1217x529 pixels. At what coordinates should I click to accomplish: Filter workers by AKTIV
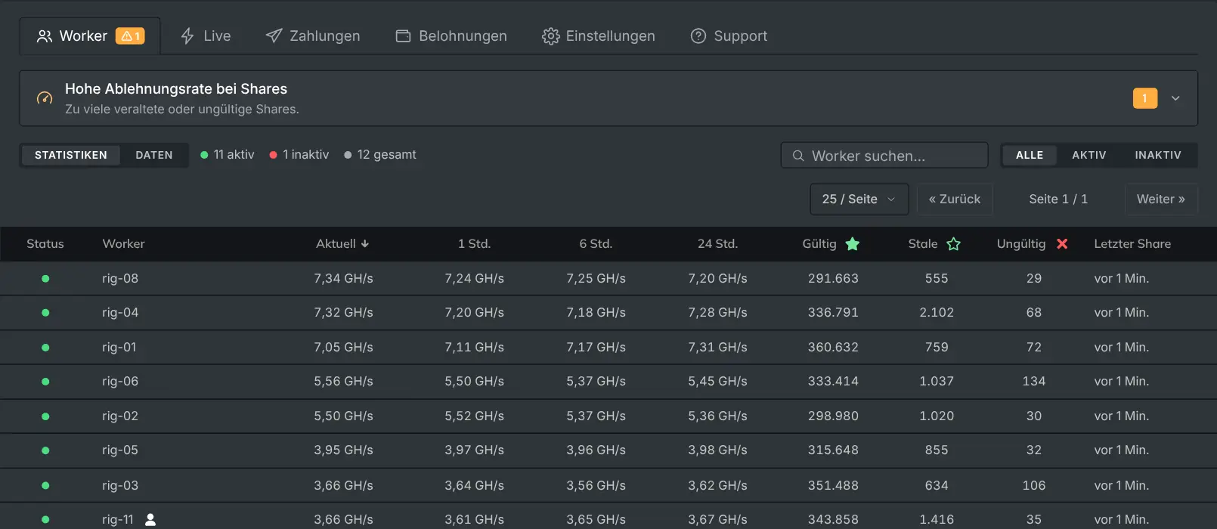(1089, 155)
